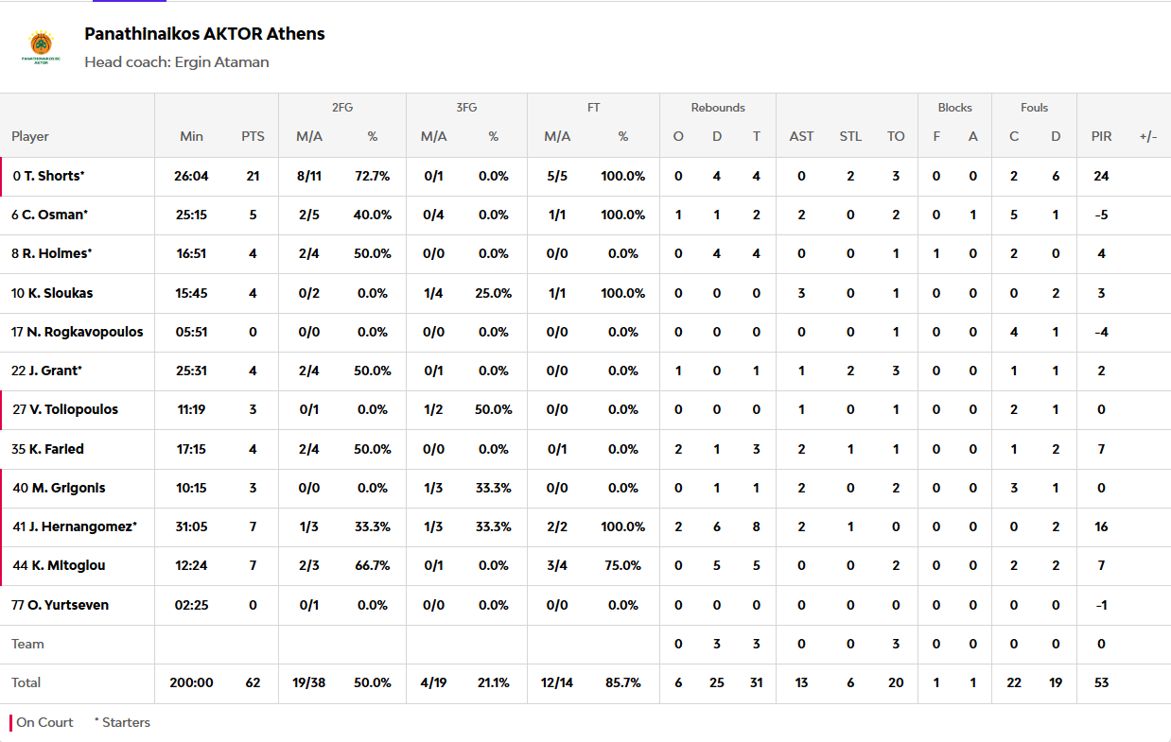The width and height of the screenshot is (1171, 742).
Task: Select V. Toliopoulos player name
Action: tap(74, 409)
